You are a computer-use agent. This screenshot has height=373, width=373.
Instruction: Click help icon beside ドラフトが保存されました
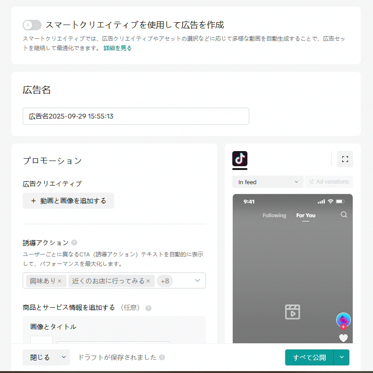click(162, 357)
